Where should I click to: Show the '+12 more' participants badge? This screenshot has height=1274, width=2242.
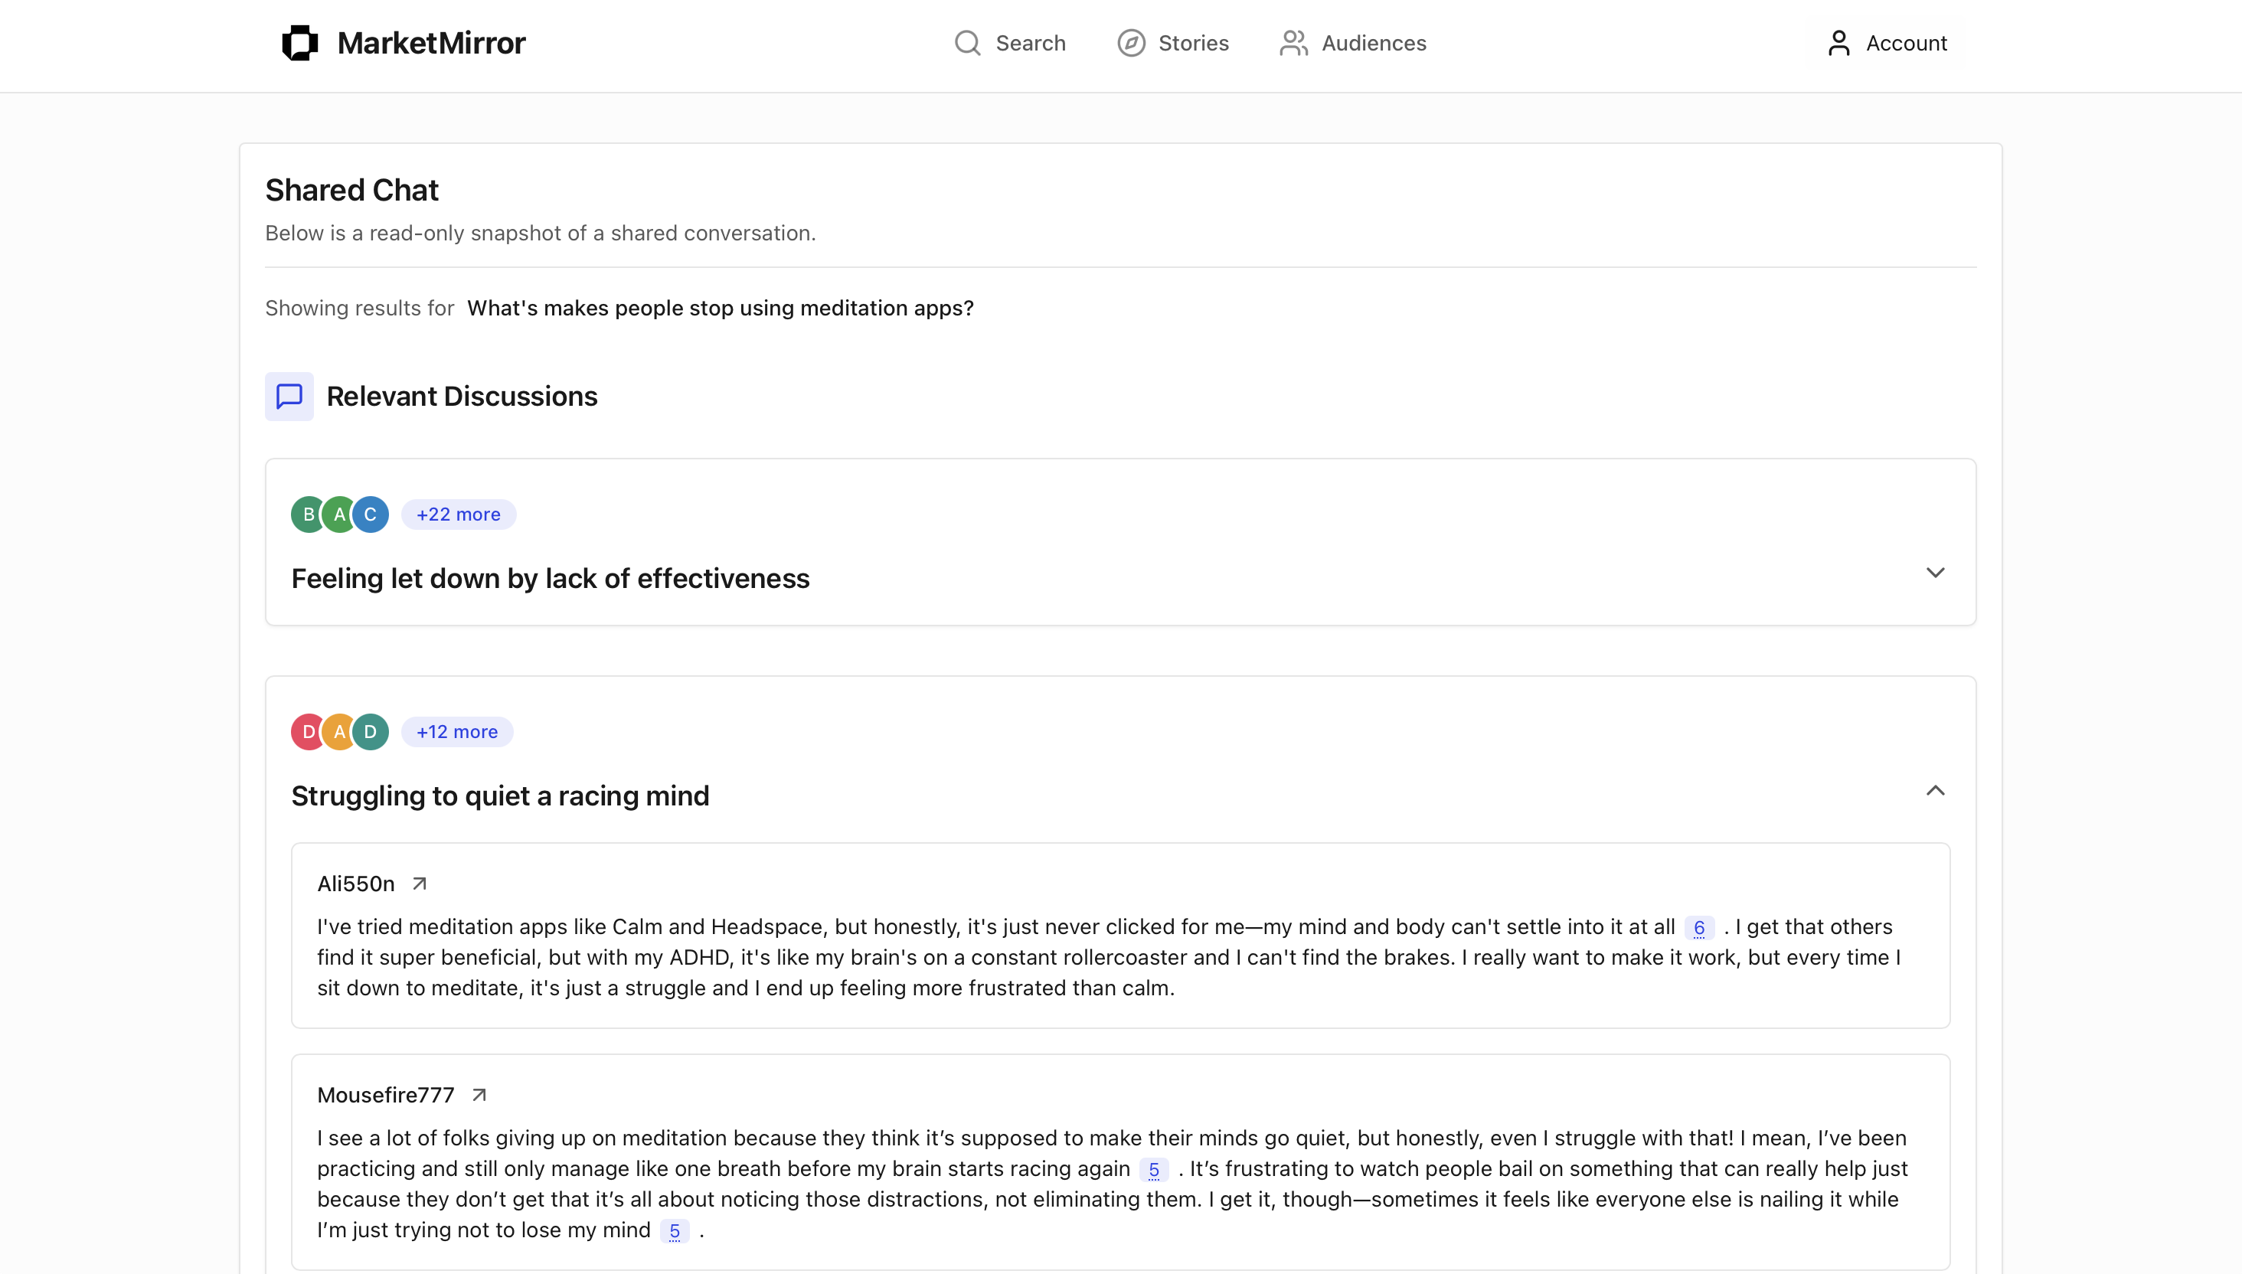[x=457, y=731]
